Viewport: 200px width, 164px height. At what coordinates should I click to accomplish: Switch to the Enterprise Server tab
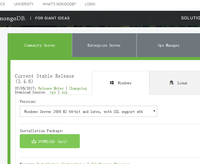104,45
